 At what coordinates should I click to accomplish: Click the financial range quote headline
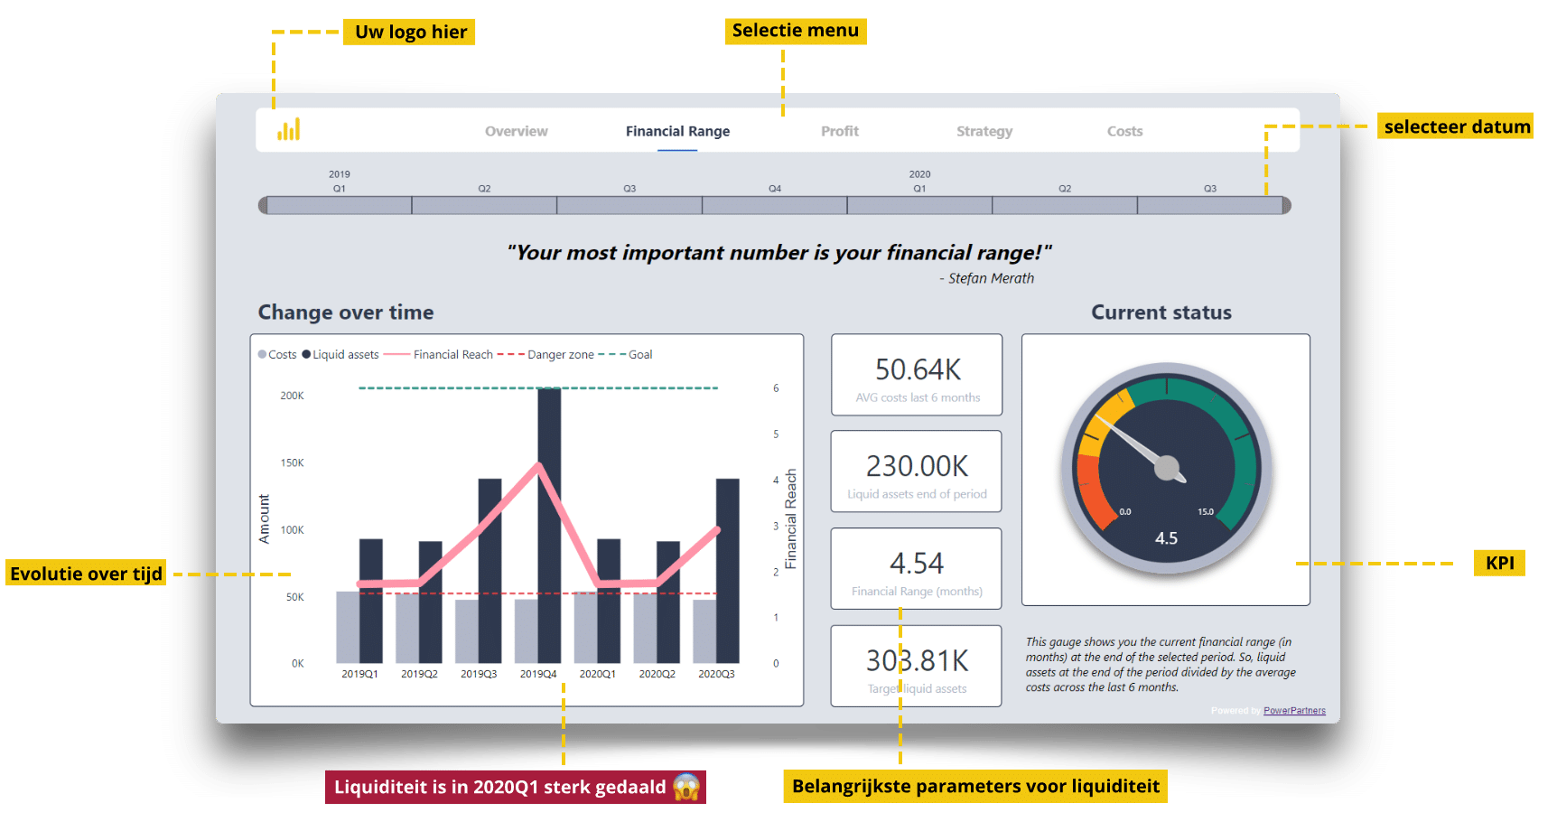coord(779,252)
